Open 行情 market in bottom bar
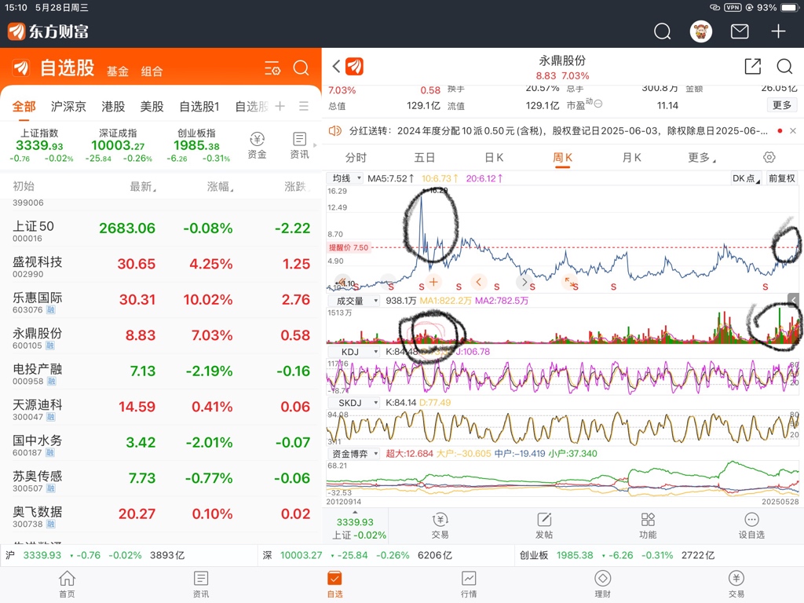The image size is (804, 603). point(468,584)
